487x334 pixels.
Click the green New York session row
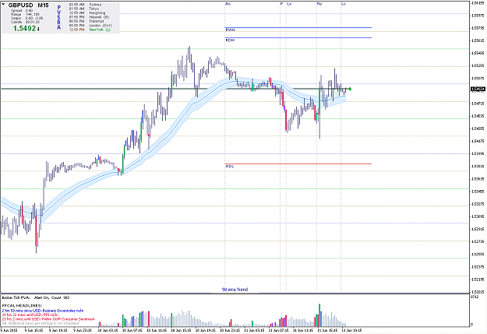click(90, 30)
